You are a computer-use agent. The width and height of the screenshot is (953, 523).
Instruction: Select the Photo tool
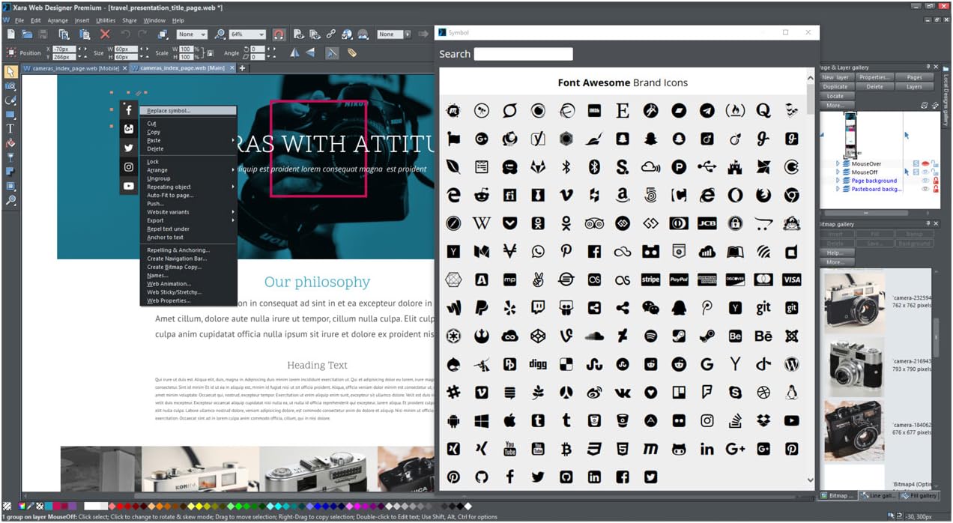click(x=10, y=86)
